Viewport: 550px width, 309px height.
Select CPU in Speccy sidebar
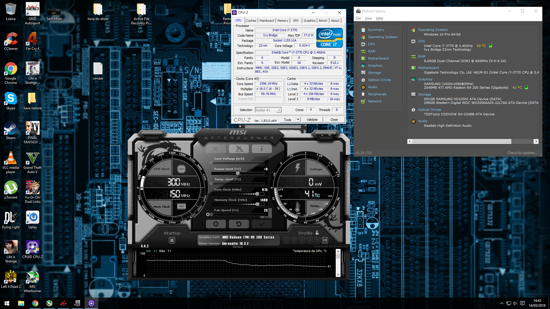click(x=371, y=44)
